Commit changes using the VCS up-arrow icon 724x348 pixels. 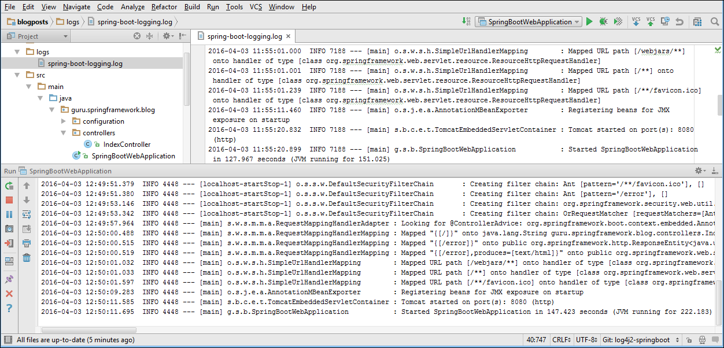(x=651, y=22)
